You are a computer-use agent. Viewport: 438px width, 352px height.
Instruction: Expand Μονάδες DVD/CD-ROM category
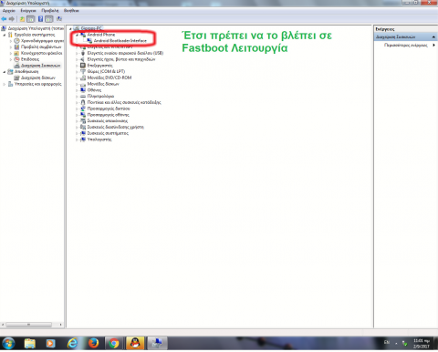tap(78, 78)
